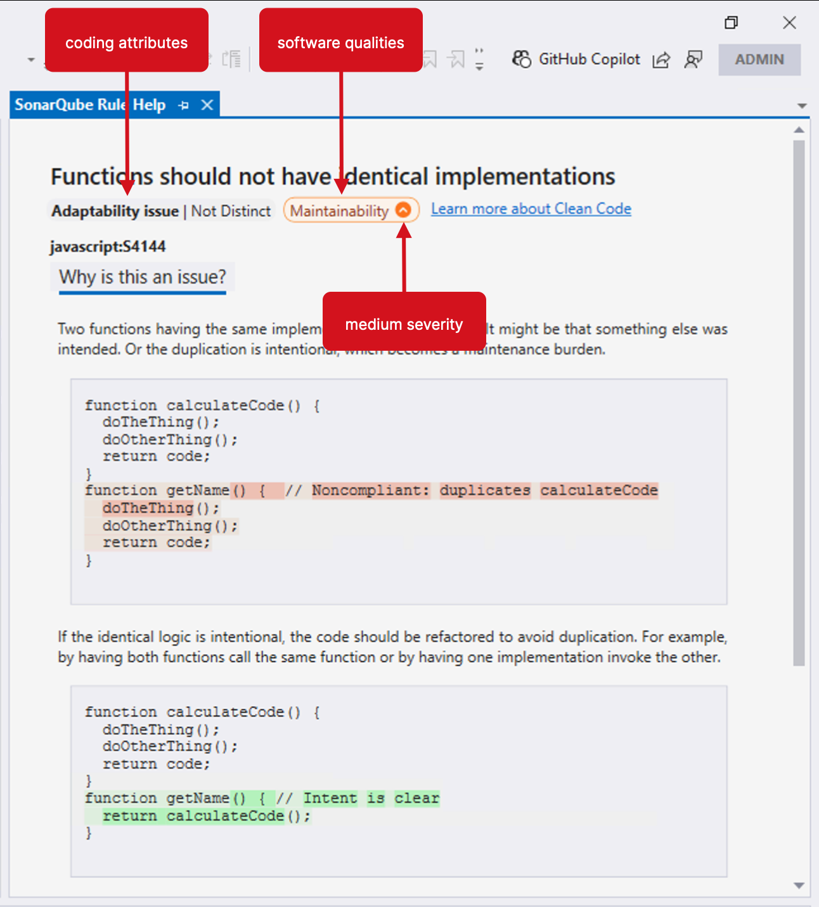Select the SonarQube Rule Help tab
The height and width of the screenshot is (907, 819).
(x=89, y=105)
